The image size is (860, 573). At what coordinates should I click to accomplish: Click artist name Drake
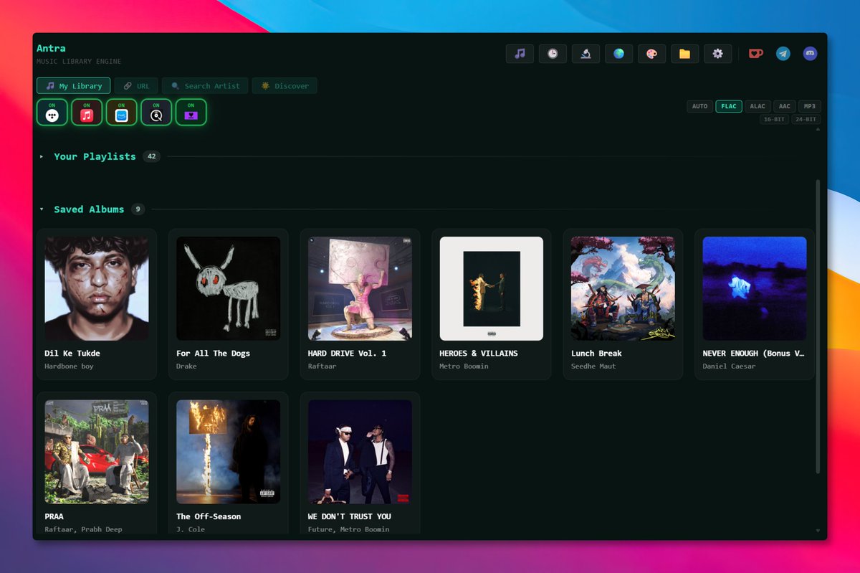(186, 366)
